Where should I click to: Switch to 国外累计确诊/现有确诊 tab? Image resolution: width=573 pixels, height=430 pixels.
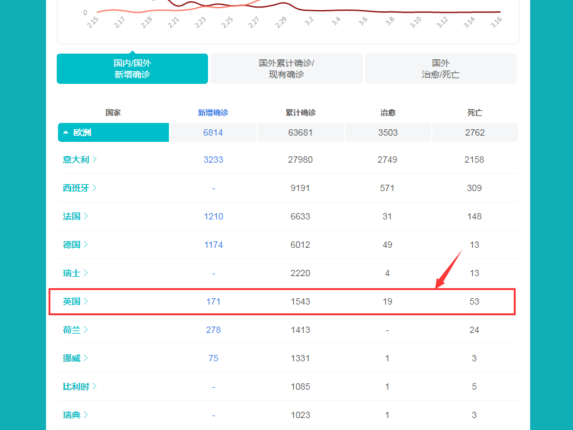[286, 69]
